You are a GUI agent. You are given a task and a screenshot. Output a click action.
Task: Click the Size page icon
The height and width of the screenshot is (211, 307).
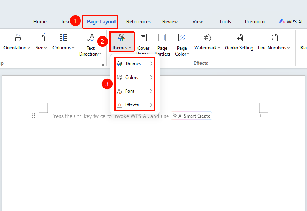pos(41,38)
